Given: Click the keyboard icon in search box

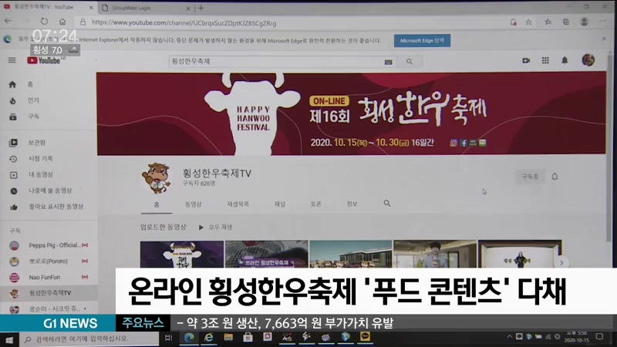Looking at the screenshot, I should pyautogui.click(x=388, y=61).
